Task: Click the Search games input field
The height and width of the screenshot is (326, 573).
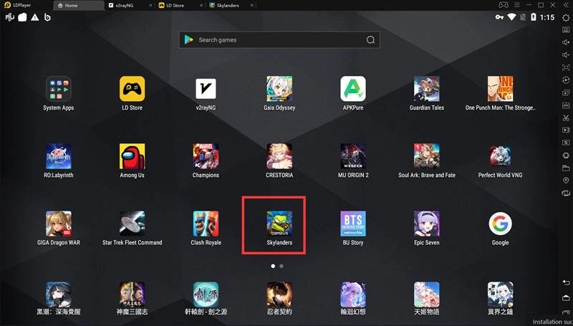Action: pos(279,40)
